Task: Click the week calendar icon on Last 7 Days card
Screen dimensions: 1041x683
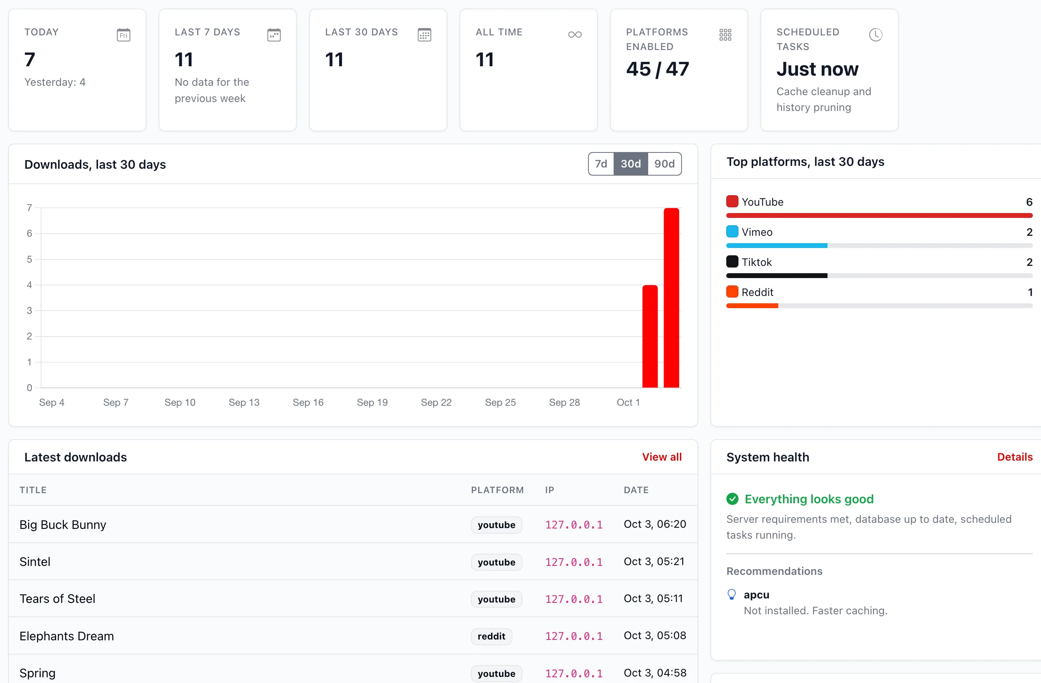Action: coord(274,35)
